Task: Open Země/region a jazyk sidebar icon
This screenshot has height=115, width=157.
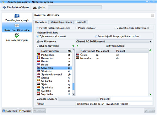Action: click(17, 16)
